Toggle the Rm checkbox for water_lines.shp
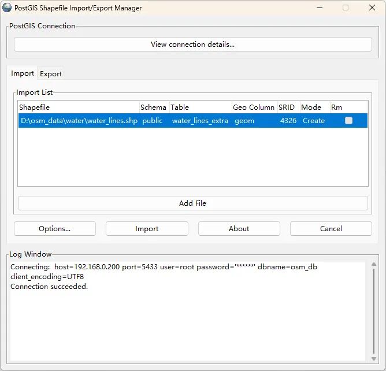The height and width of the screenshot is (371, 386). tap(348, 121)
